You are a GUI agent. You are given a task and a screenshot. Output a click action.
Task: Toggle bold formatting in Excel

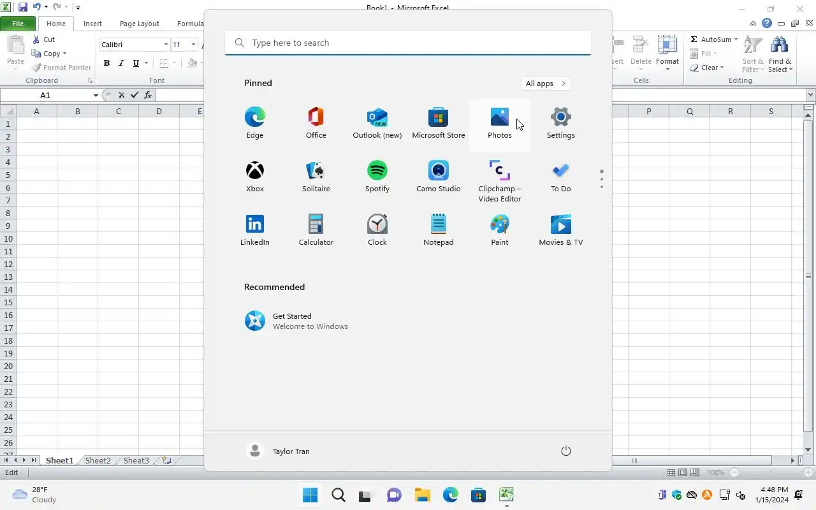106,63
